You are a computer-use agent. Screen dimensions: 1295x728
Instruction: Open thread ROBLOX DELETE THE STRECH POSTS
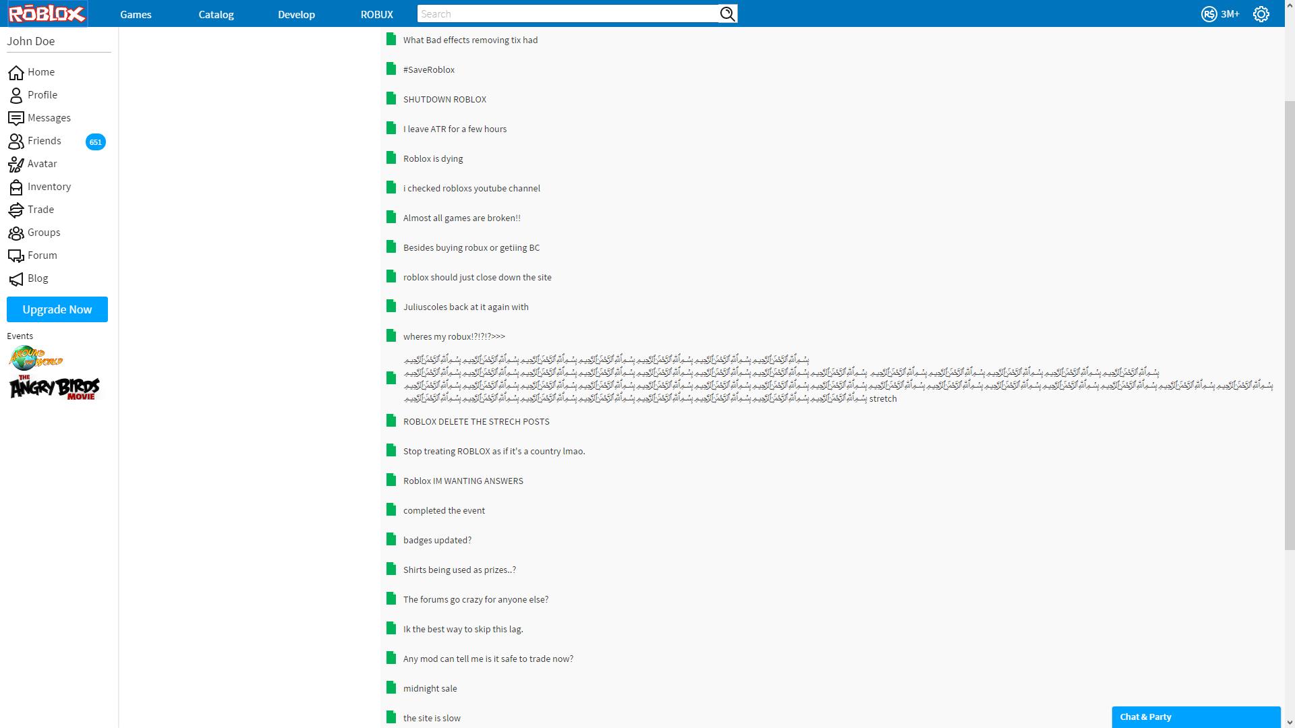(476, 422)
